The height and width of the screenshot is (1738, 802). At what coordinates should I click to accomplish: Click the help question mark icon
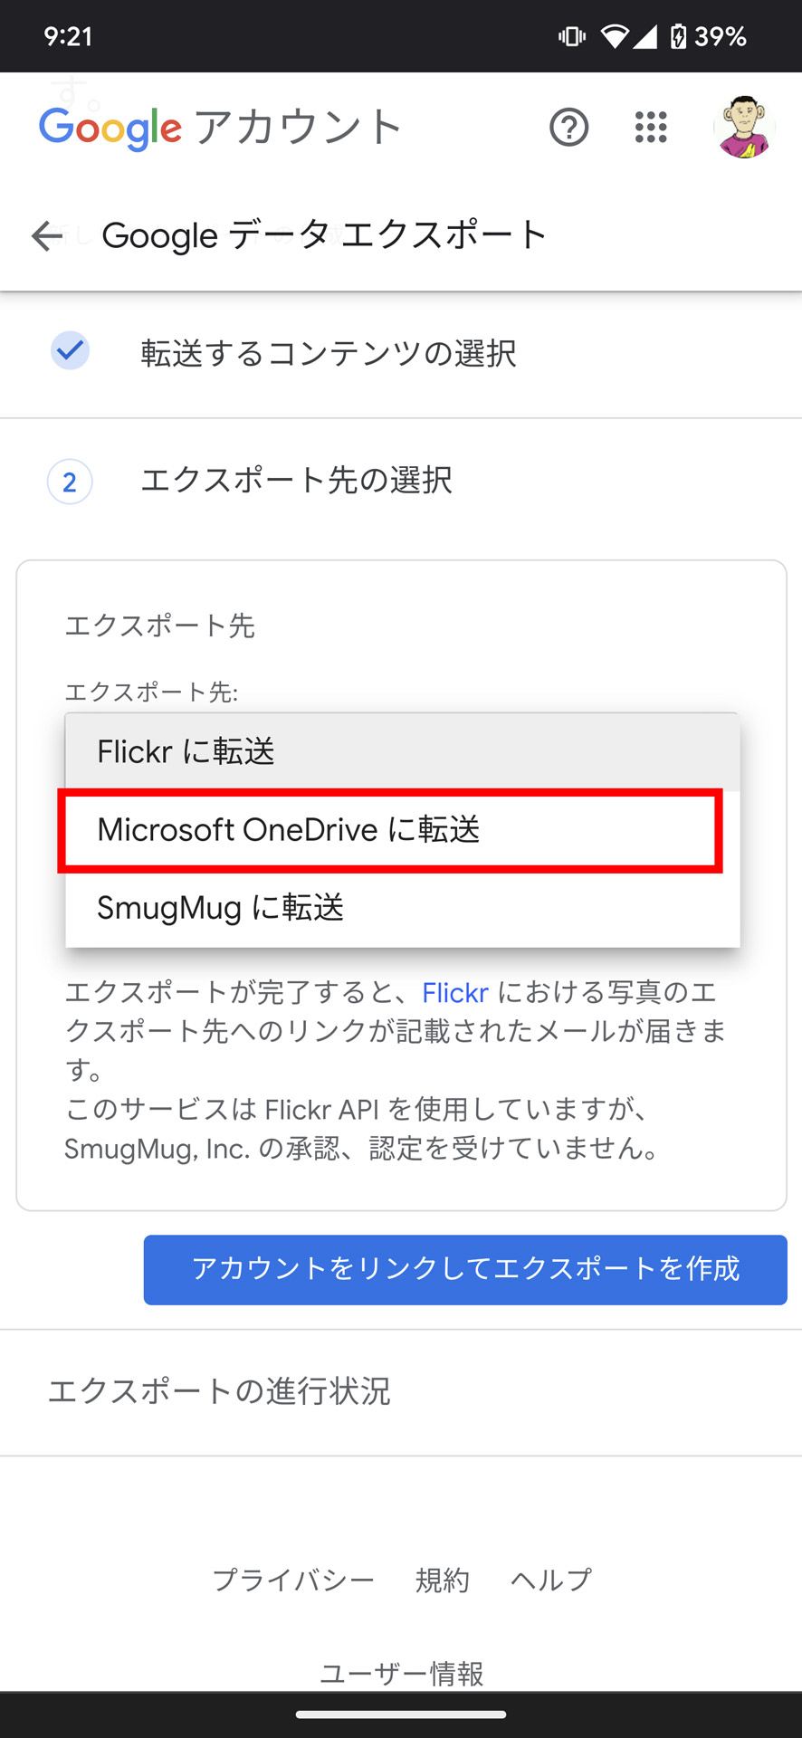point(568,128)
